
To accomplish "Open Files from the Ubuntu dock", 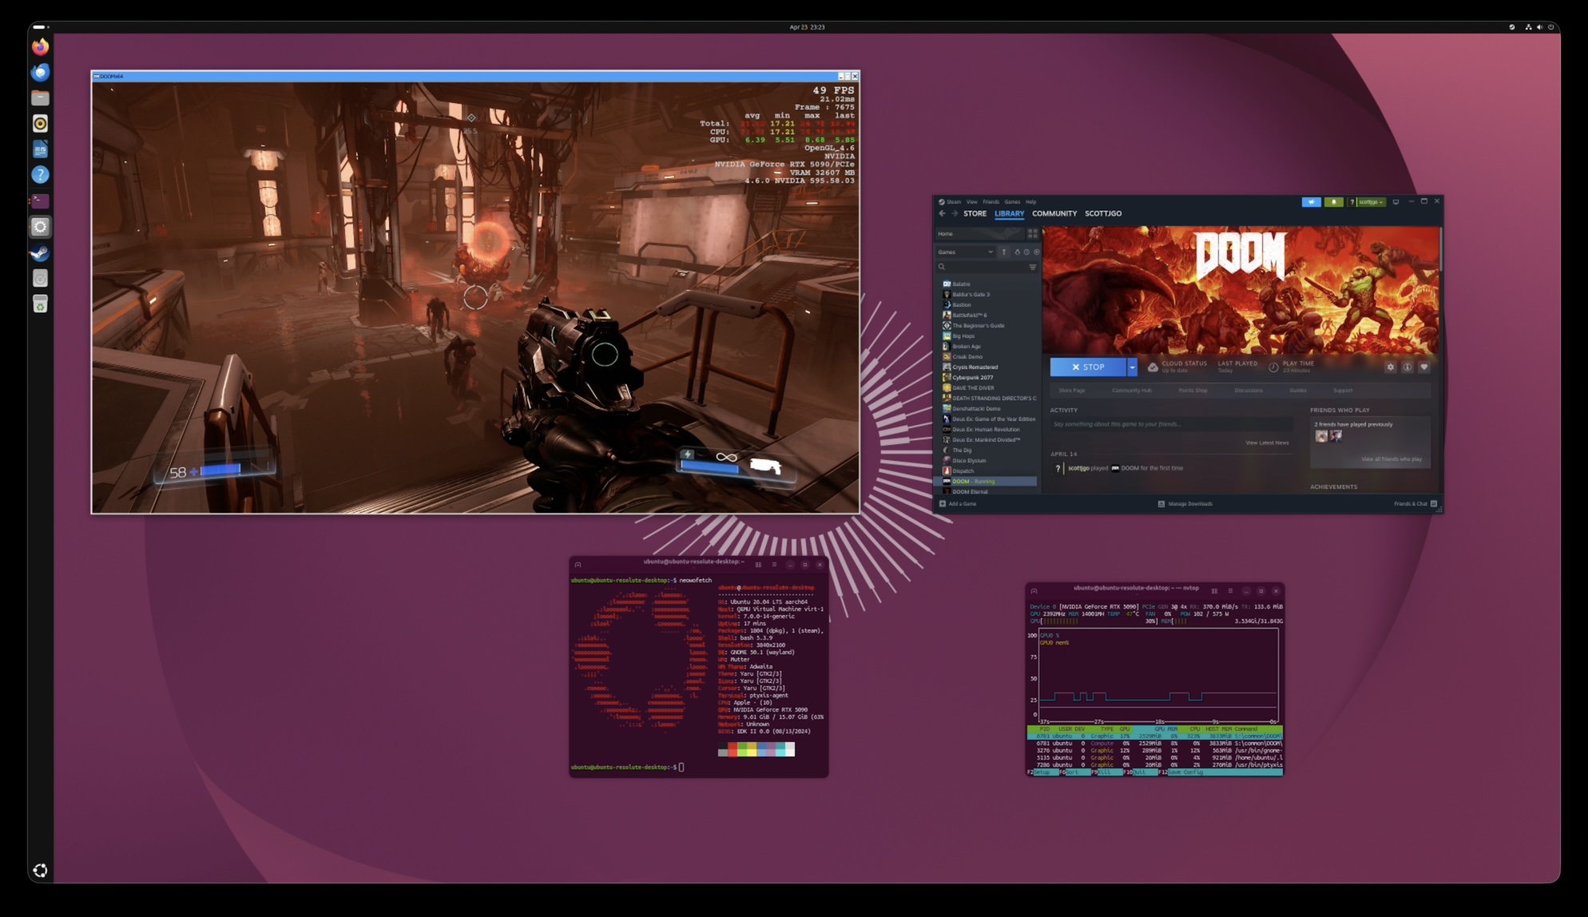I will pyautogui.click(x=40, y=97).
